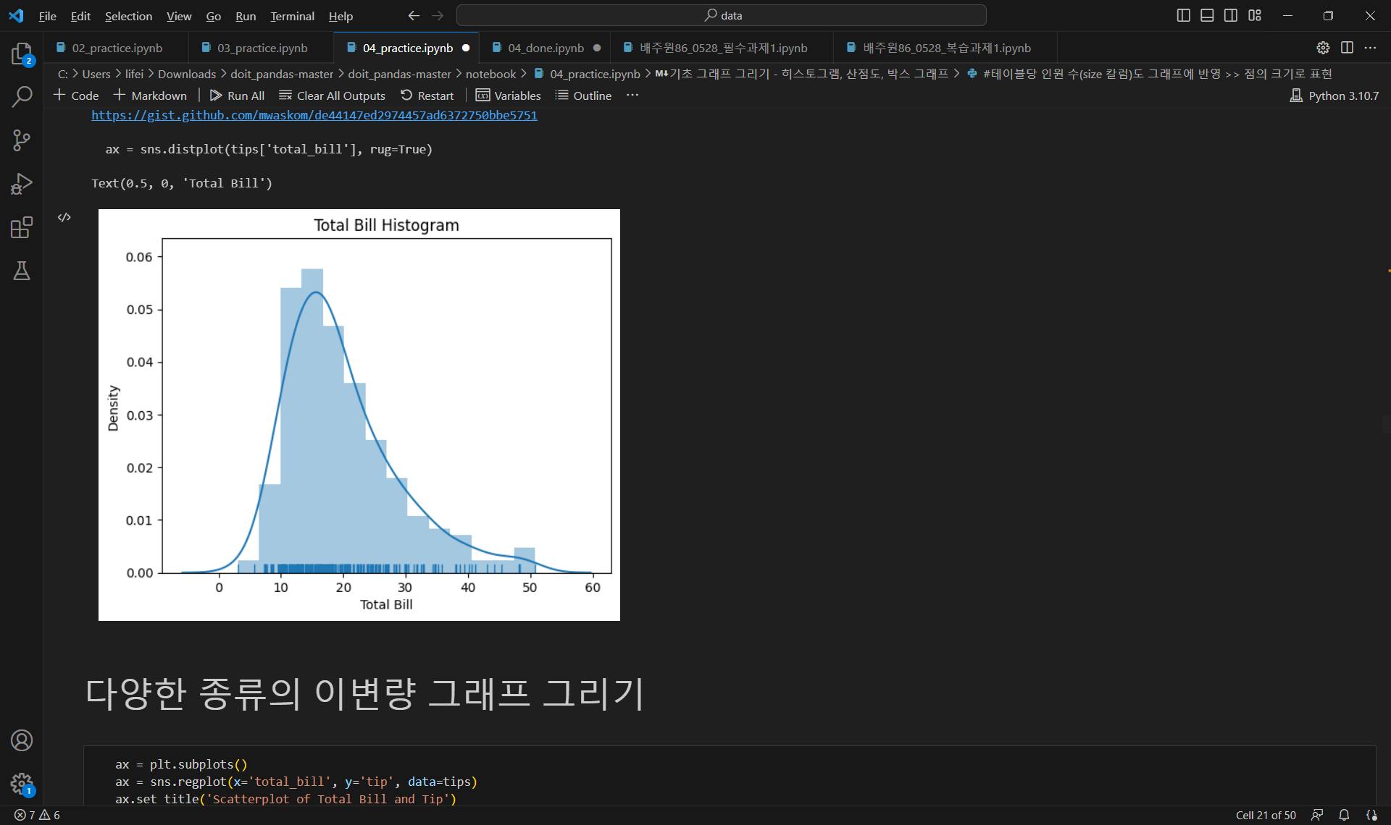Screen dimensions: 1391x825
Task: Open the Search view icon
Action: [22, 96]
